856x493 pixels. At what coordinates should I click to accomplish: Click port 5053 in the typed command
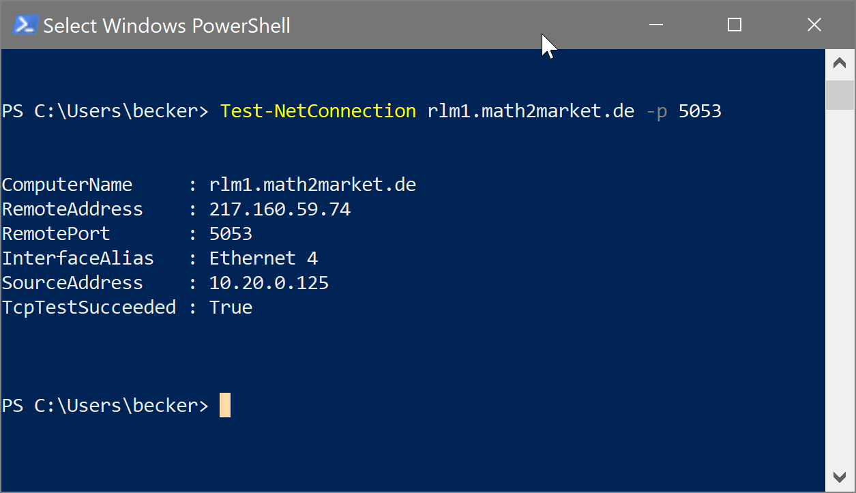click(700, 110)
